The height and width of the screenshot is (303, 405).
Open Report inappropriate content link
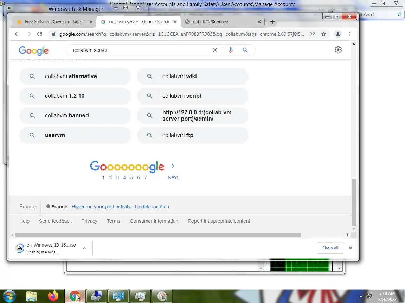219,221
